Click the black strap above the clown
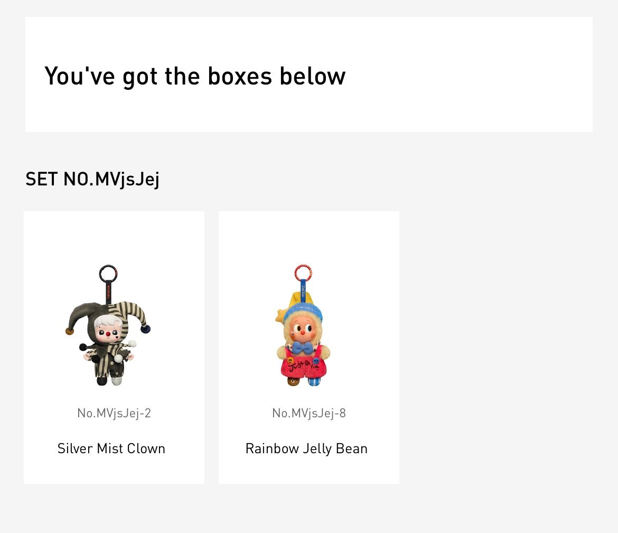The width and height of the screenshot is (618, 533). (108, 292)
